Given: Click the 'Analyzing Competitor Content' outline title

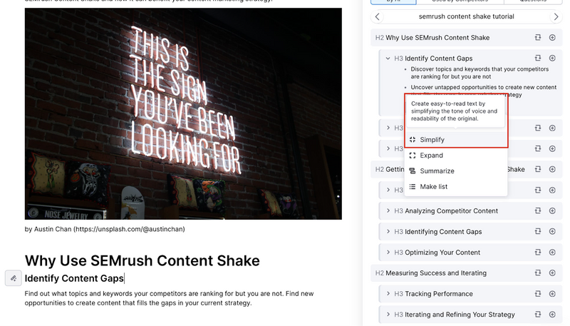Looking at the screenshot, I should [x=451, y=210].
